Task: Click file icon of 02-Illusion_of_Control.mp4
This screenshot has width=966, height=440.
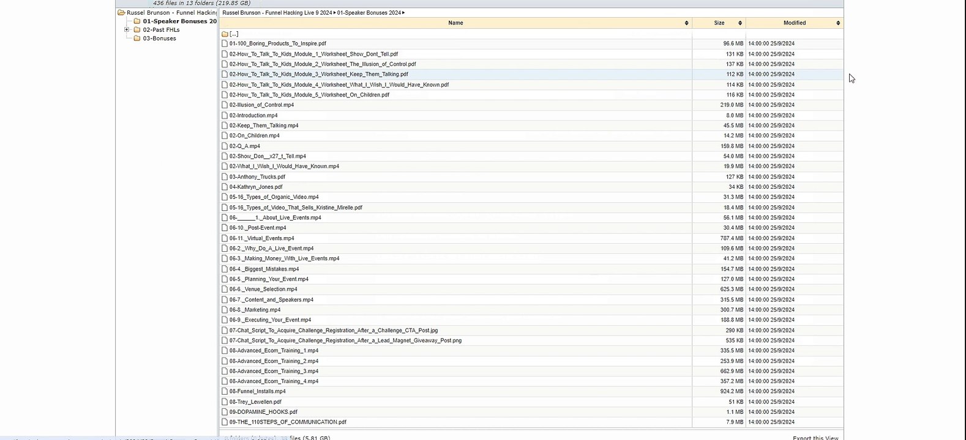Action: pyautogui.click(x=225, y=105)
